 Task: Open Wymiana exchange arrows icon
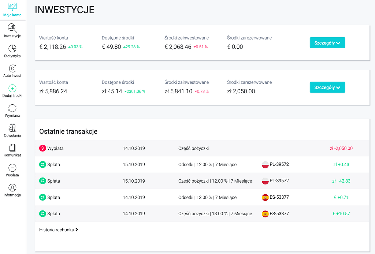click(x=12, y=108)
